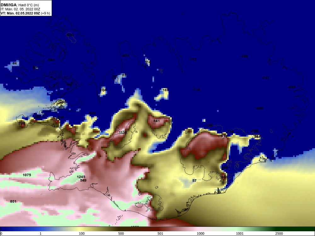Click the map value '-633'
The image size is (315, 236).
tap(70, 35)
